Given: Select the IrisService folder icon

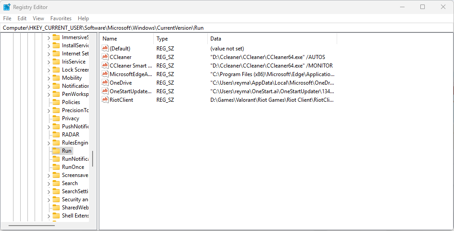Looking at the screenshot, I should (56, 62).
